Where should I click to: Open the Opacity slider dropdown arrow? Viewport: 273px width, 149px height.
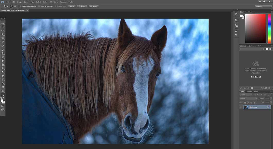(x=271, y=99)
